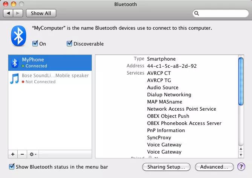Click the Smartphone type value
Image resolution: width=252 pixels, height=178 pixels.
click(161, 59)
